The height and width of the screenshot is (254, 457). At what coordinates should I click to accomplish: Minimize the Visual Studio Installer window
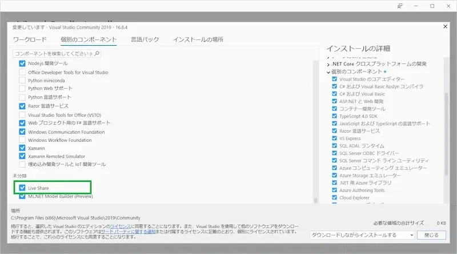click(416, 6)
